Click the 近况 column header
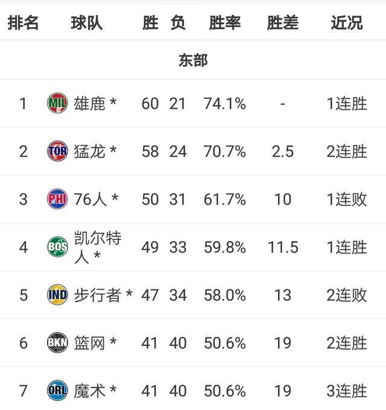Screen dimensions: 386x410 pos(347,23)
